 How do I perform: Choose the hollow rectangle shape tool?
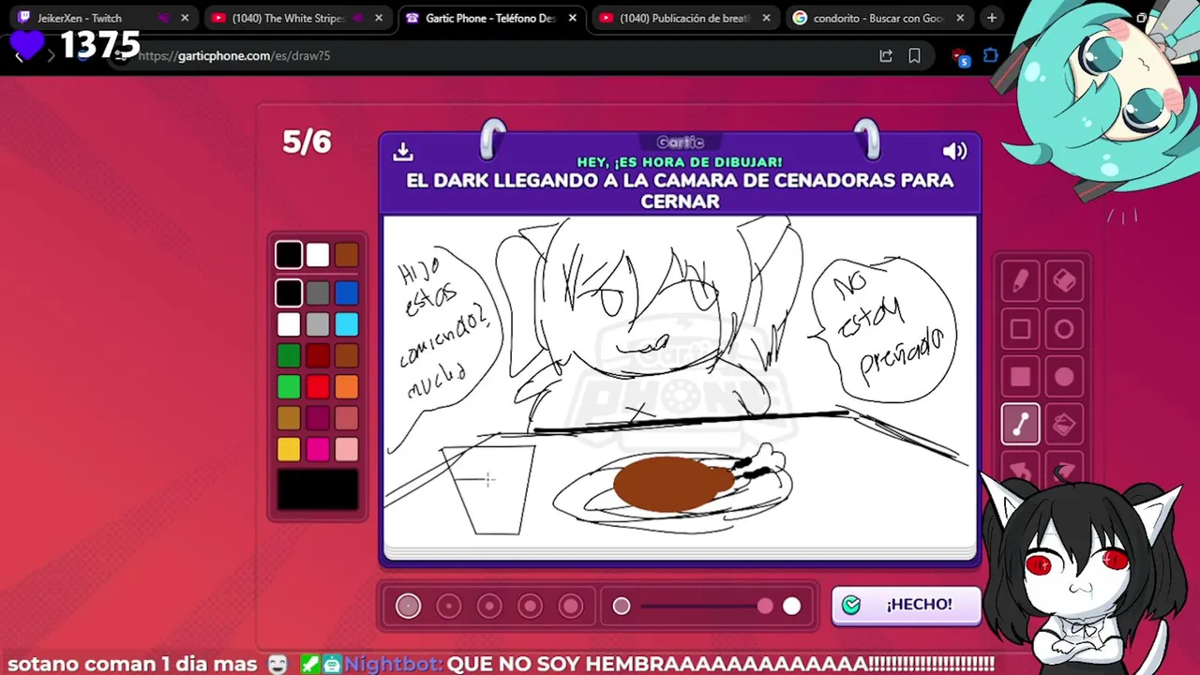point(1020,329)
